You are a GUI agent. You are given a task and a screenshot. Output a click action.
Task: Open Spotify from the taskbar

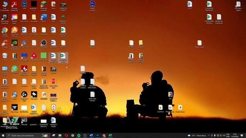tap(79, 135)
